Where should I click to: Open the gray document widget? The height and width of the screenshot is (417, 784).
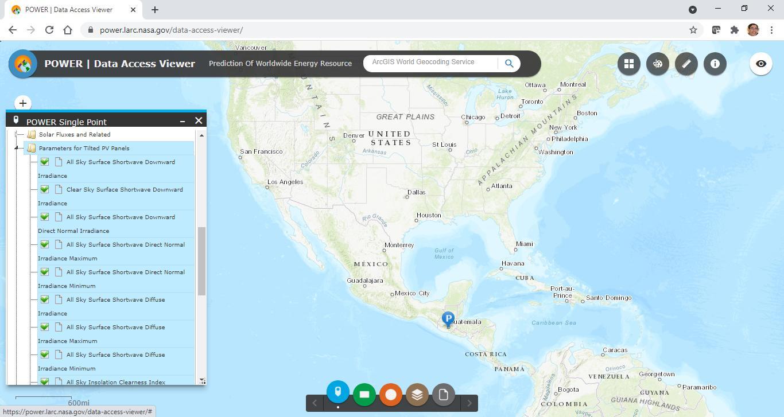tap(444, 395)
